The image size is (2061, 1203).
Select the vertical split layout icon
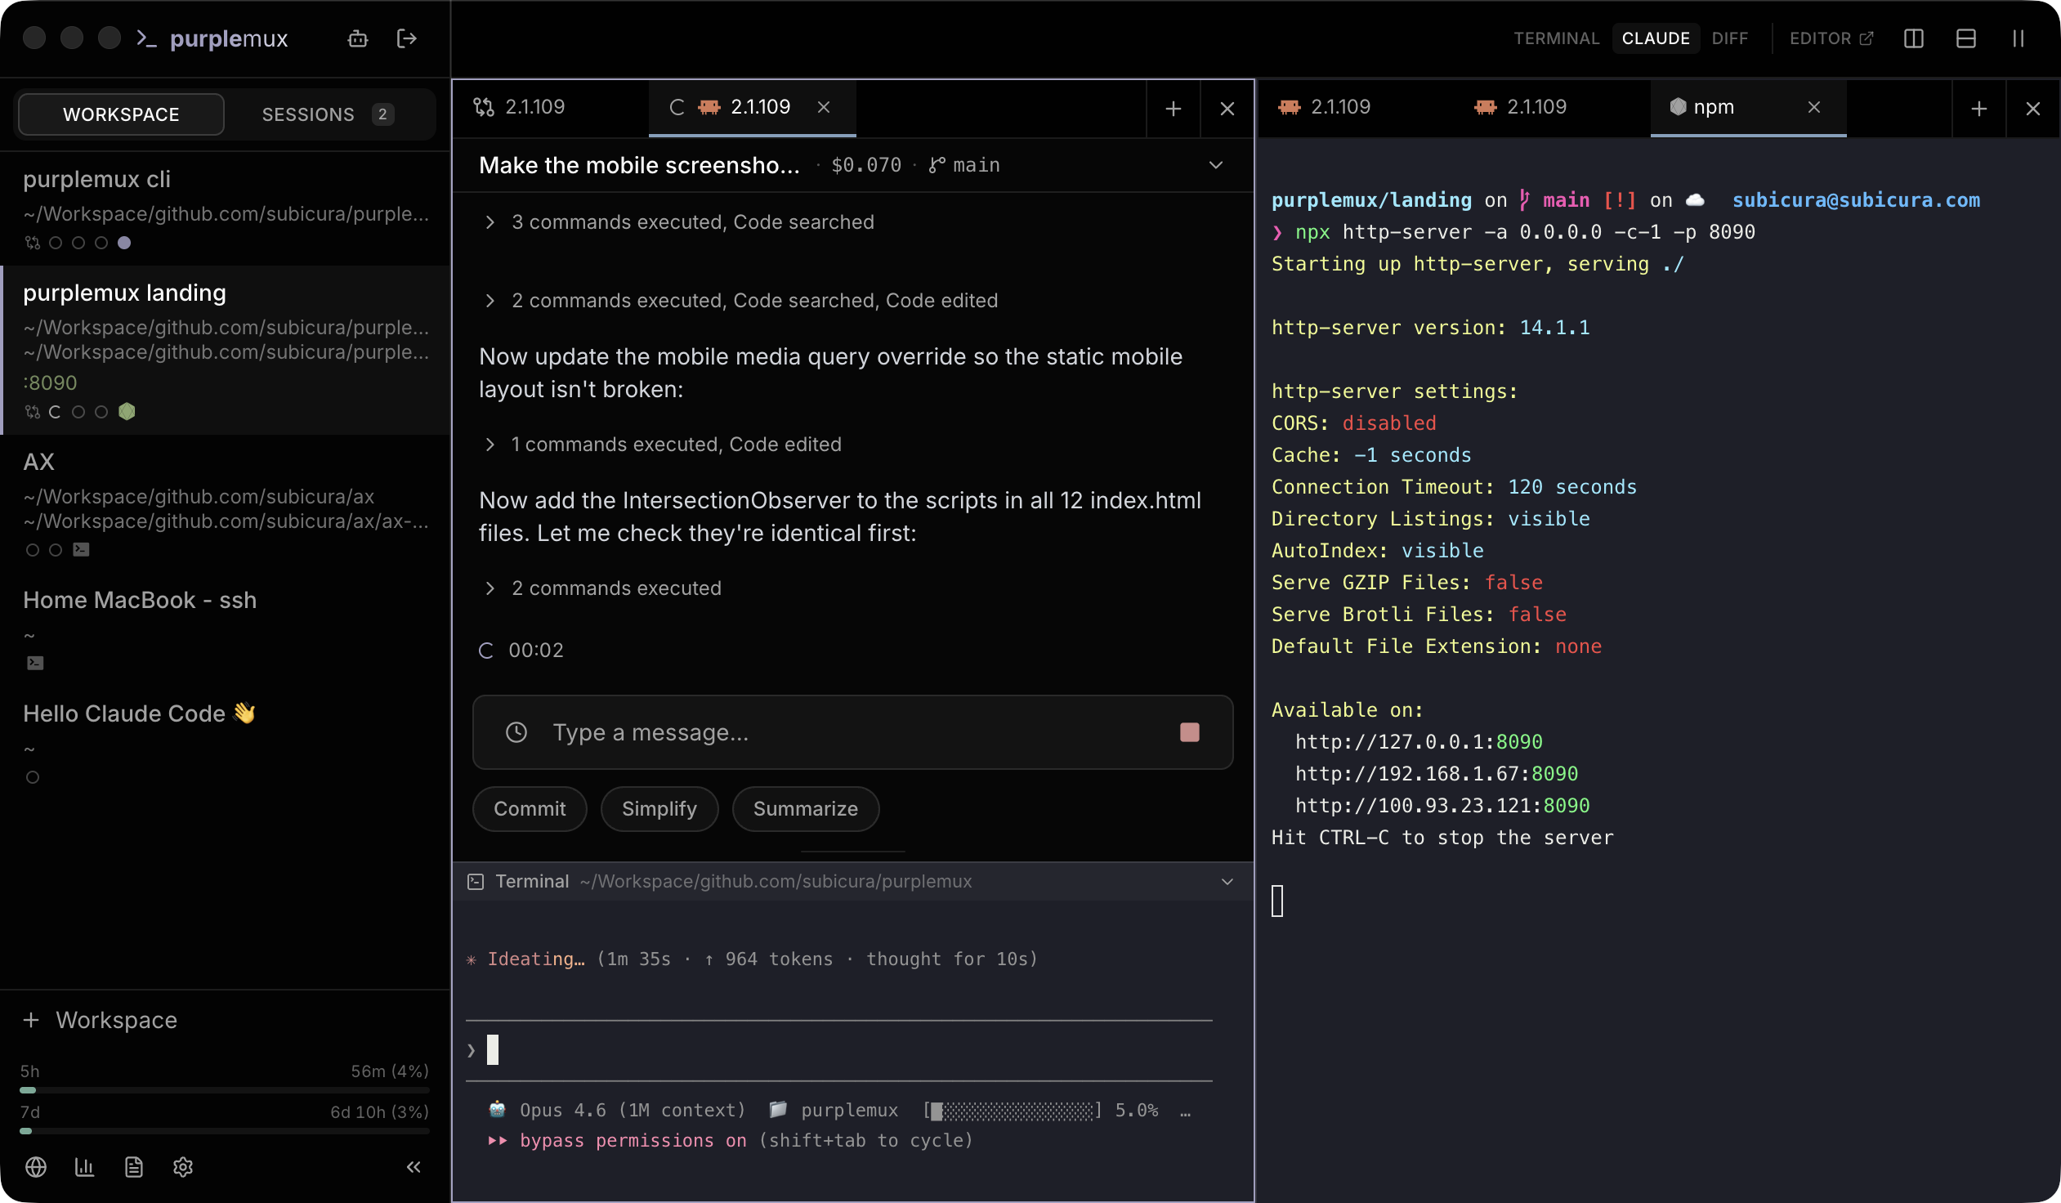1914,38
